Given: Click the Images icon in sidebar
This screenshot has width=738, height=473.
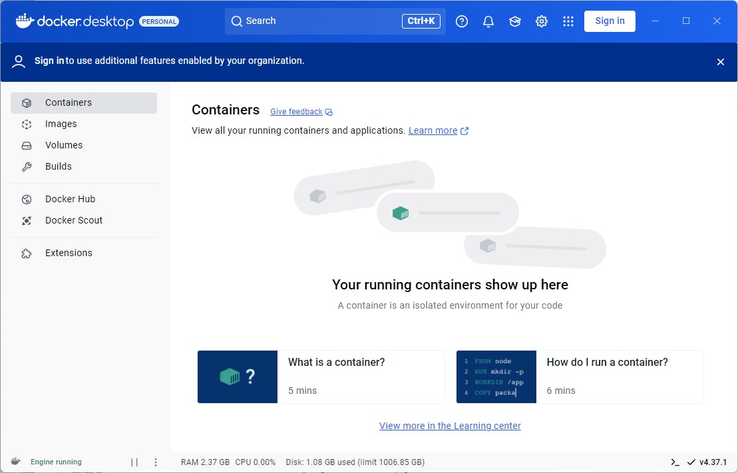Looking at the screenshot, I should click(27, 124).
